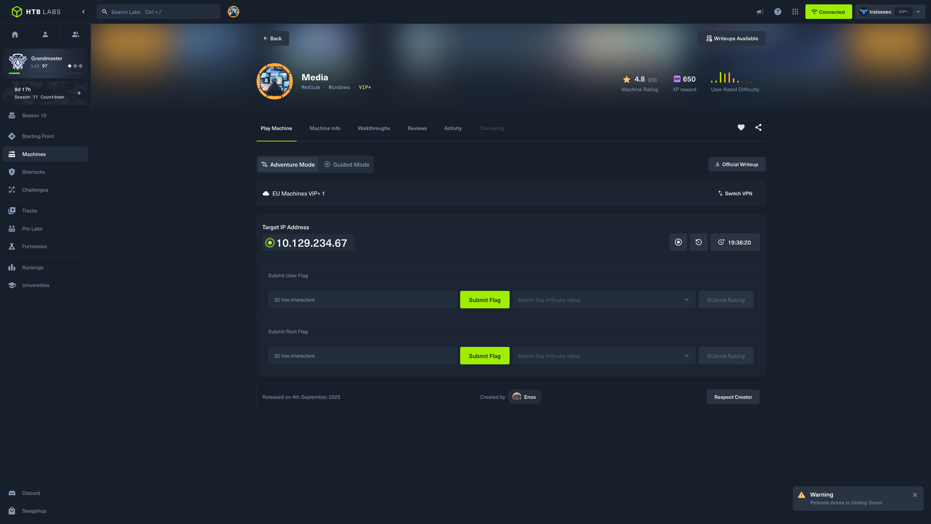Open Rankings in the sidebar
Viewport: 931px width, 524px height.
tap(45, 267)
